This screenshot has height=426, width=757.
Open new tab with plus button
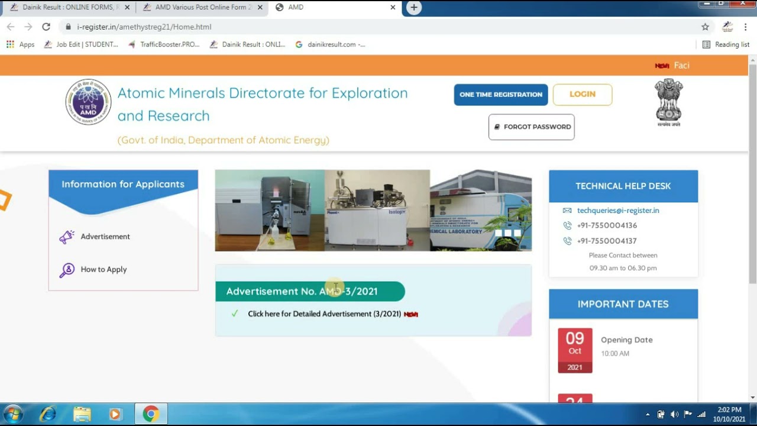click(x=414, y=8)
